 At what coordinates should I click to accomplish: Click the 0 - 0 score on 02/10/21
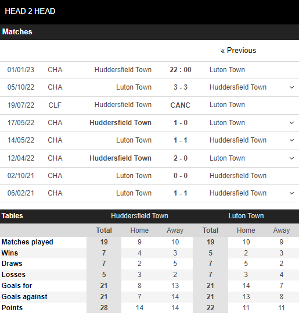coord(181,176)
